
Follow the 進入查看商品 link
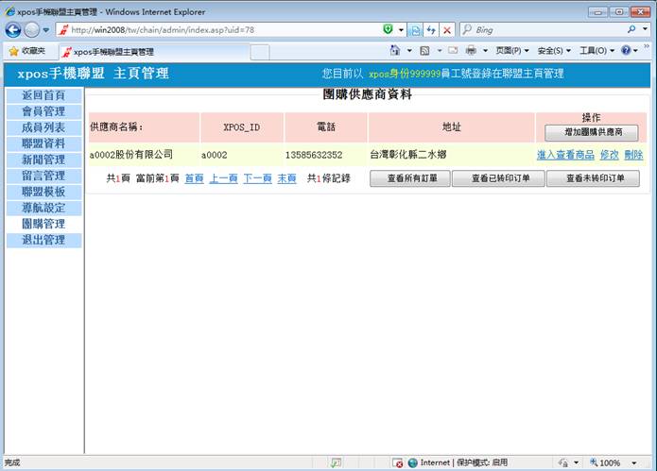pos(565,155)
